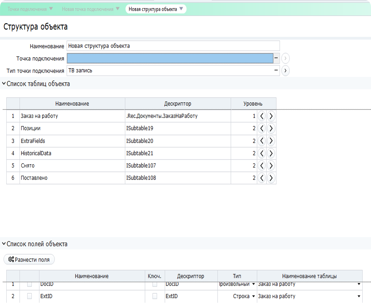Click ellipsis button in Точка подключения field
Screen dimensions: 371x303
point(276,58)
